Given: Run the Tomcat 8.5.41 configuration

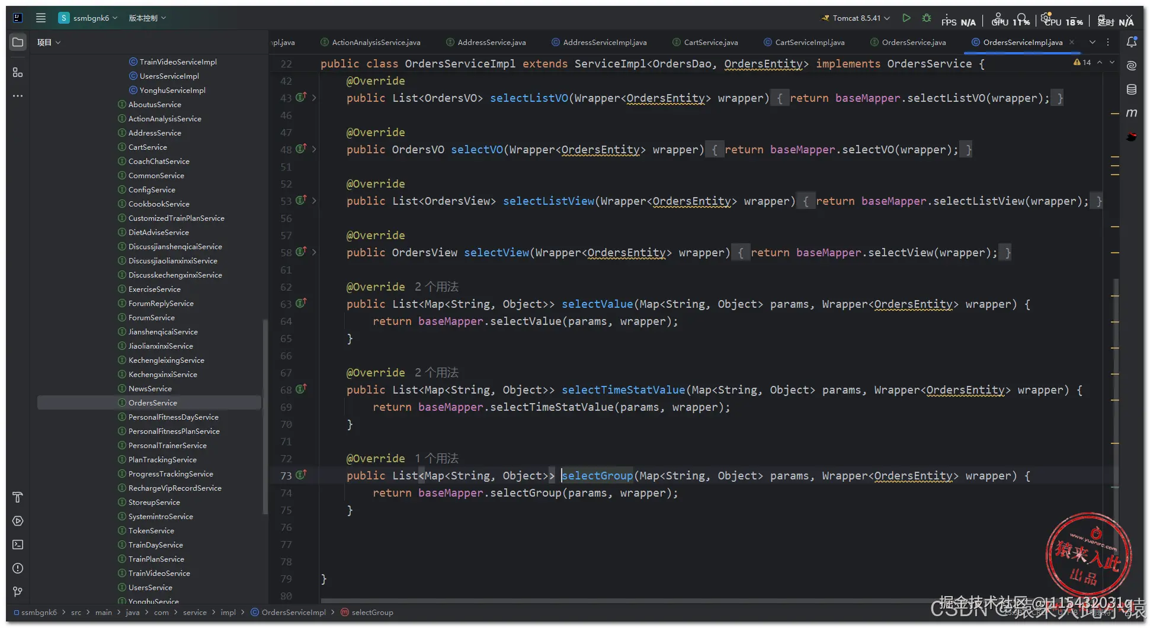Looking at the screenshot, I should [x=906, y=18].
